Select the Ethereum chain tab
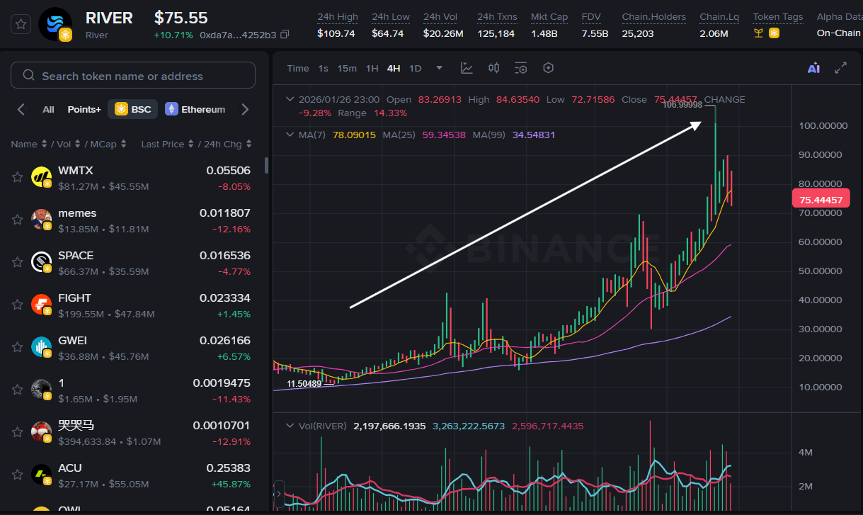This screenshot has width=863, height=515. [195, 109]
